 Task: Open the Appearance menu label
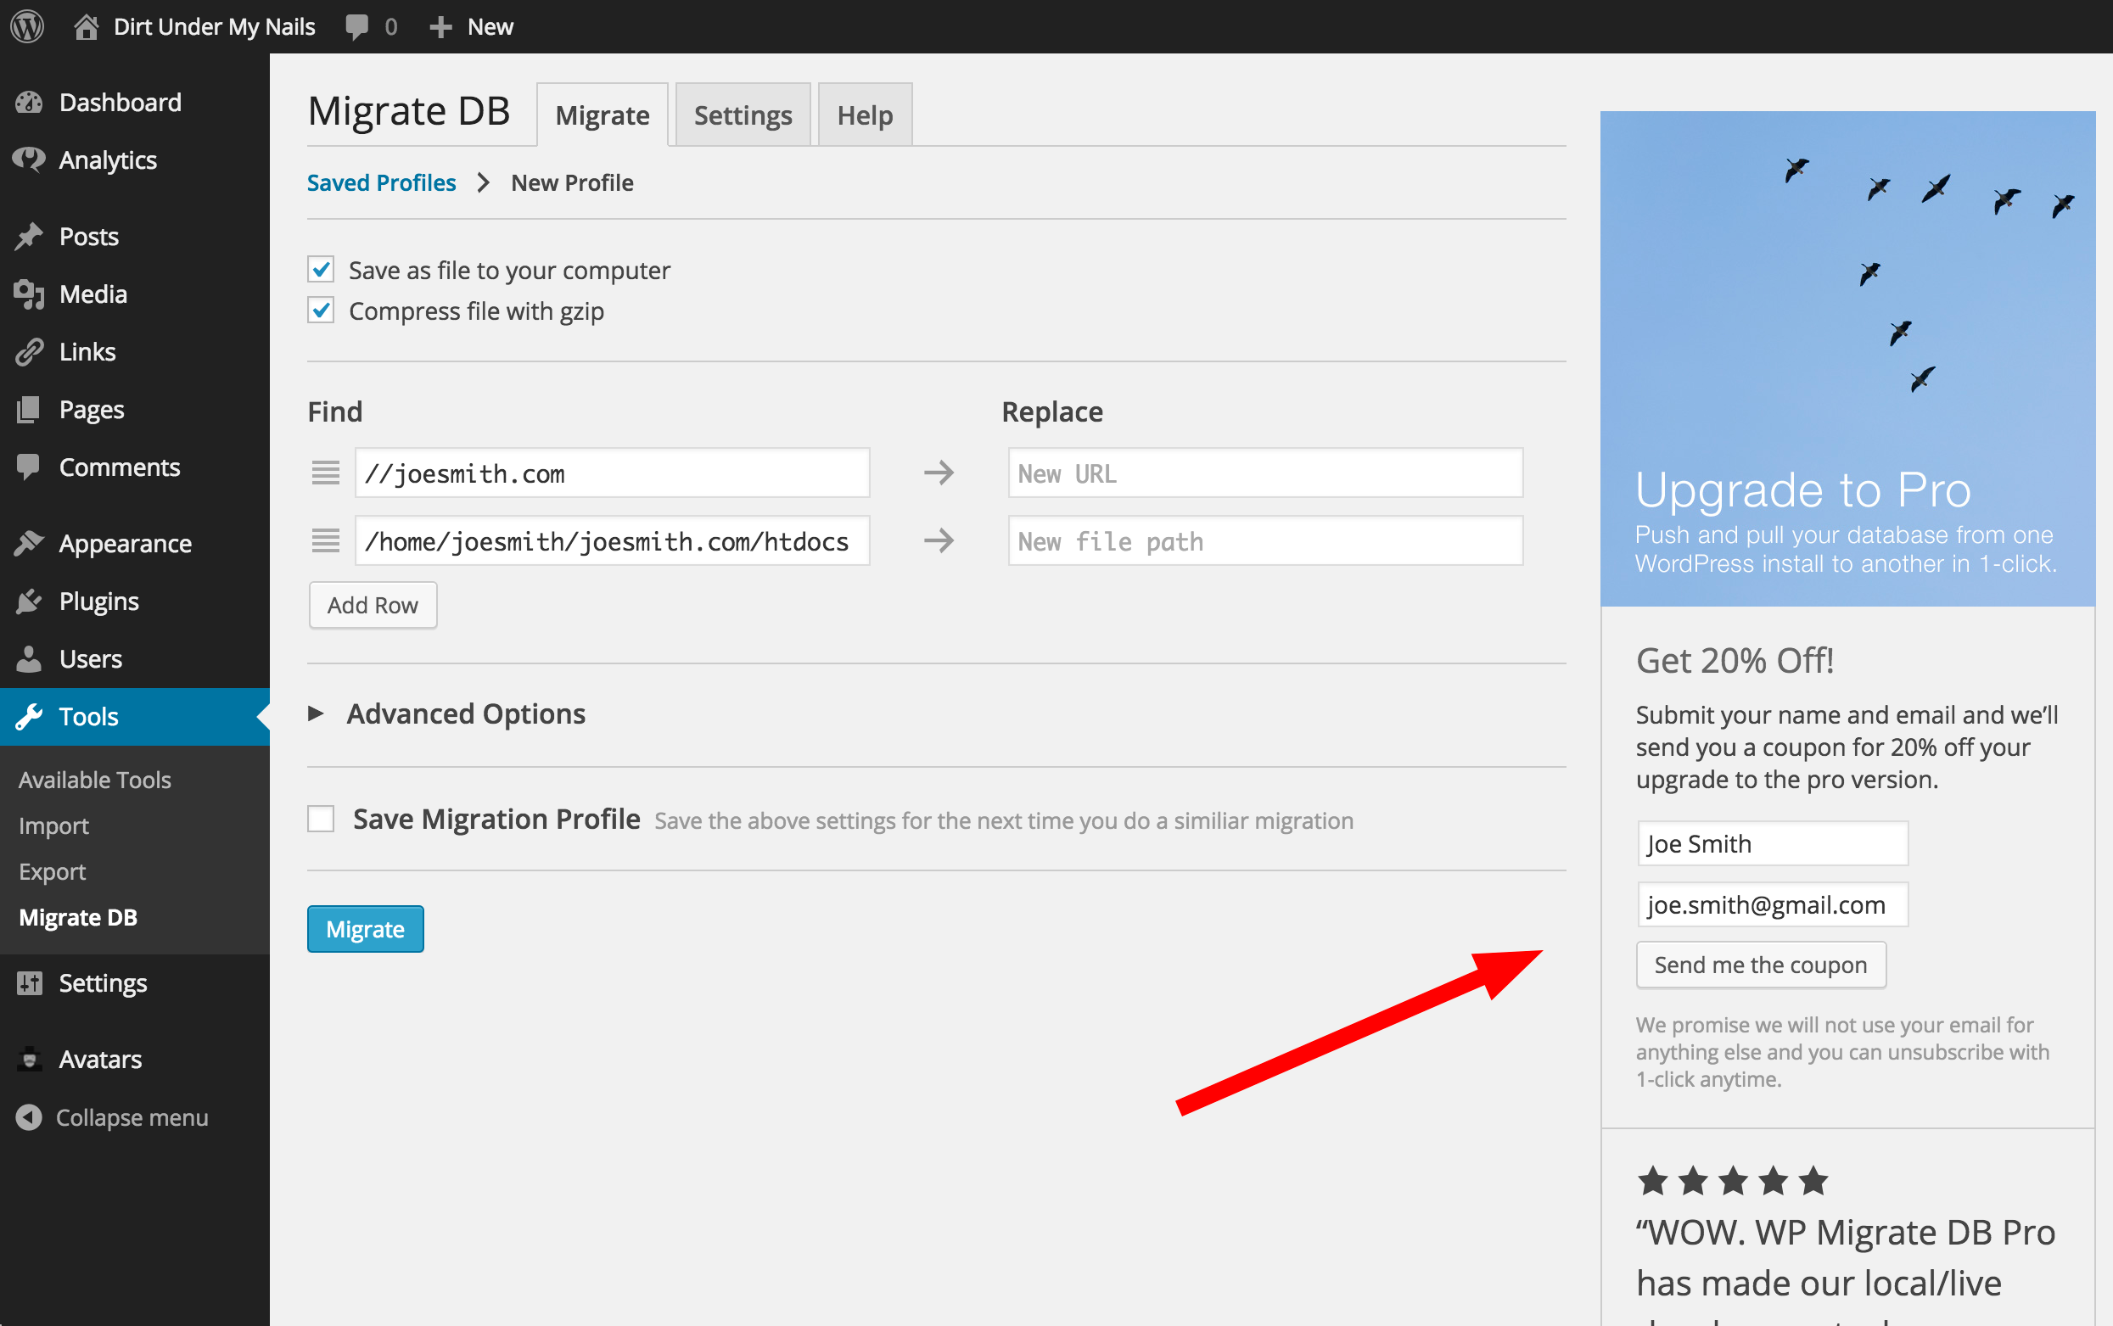126,543
